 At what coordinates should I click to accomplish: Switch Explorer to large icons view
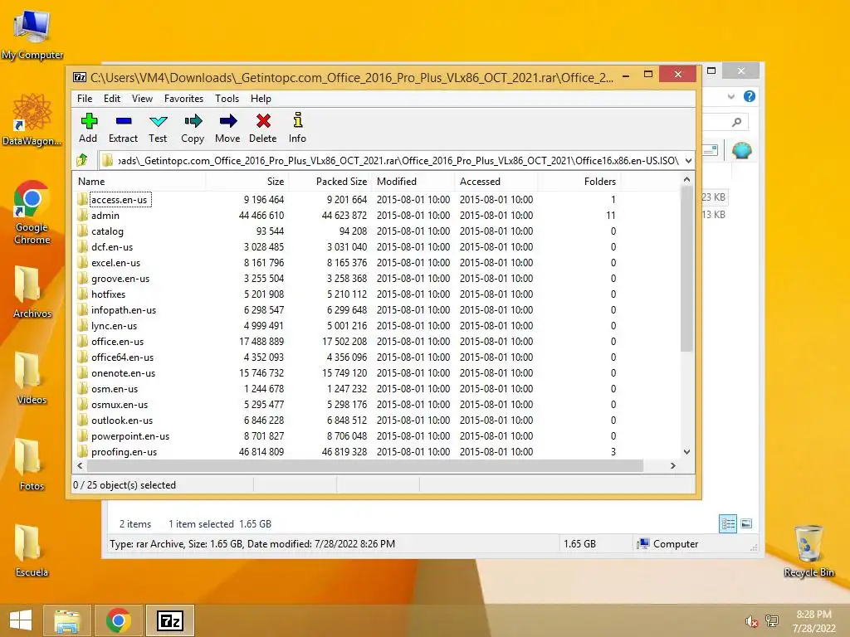746,523
